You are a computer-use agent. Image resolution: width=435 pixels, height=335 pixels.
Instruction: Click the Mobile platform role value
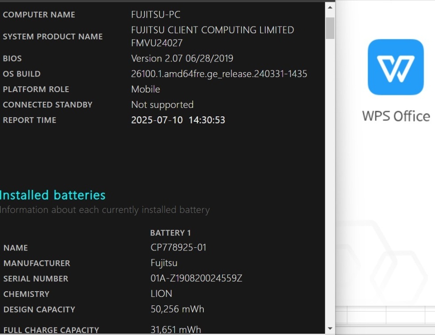[x=145, y=89]
